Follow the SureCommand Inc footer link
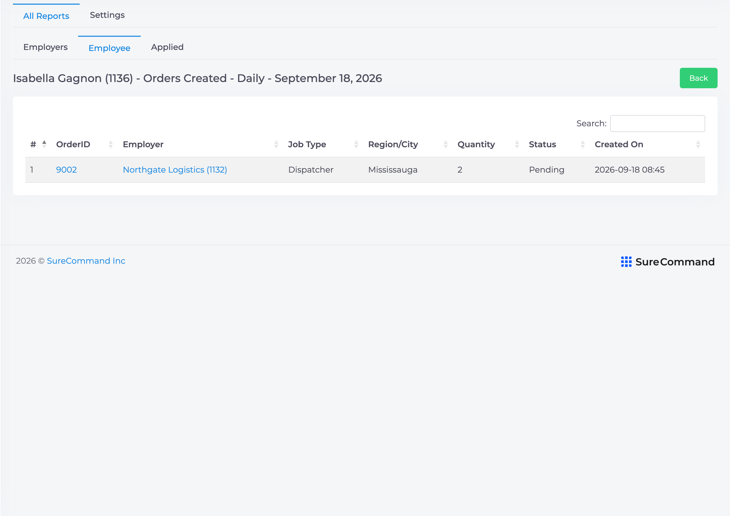 (x=86, y=261)
